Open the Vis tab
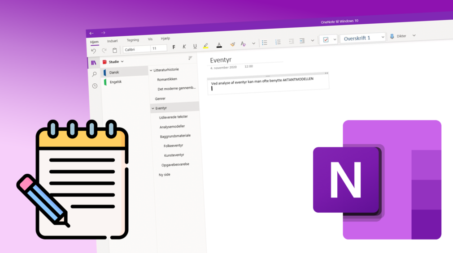This screenshot has height=253, width=453. click(150, 39)
